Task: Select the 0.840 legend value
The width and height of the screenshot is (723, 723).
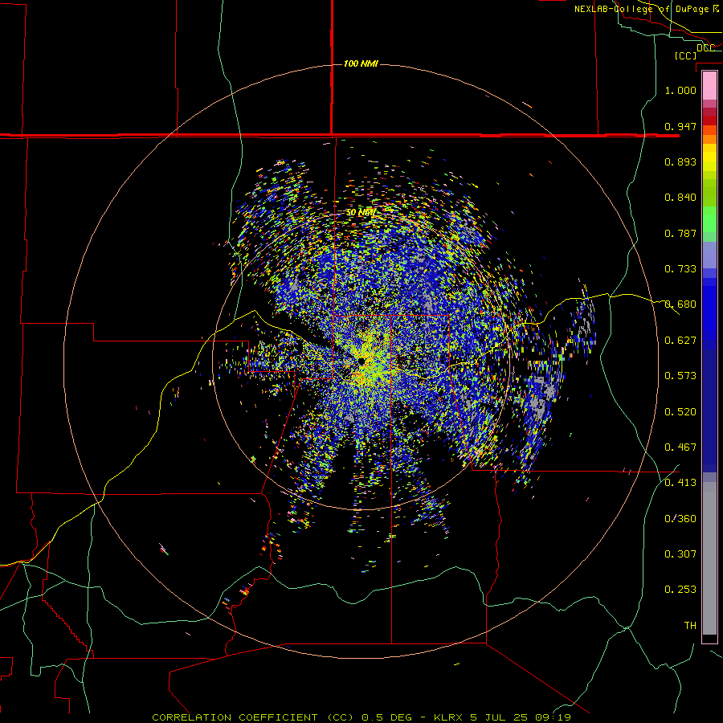Action: [x=680, y=198]
